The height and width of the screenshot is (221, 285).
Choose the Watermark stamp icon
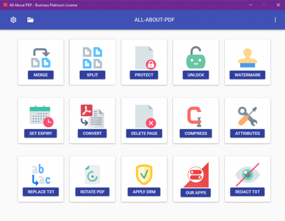coord(247,58)
